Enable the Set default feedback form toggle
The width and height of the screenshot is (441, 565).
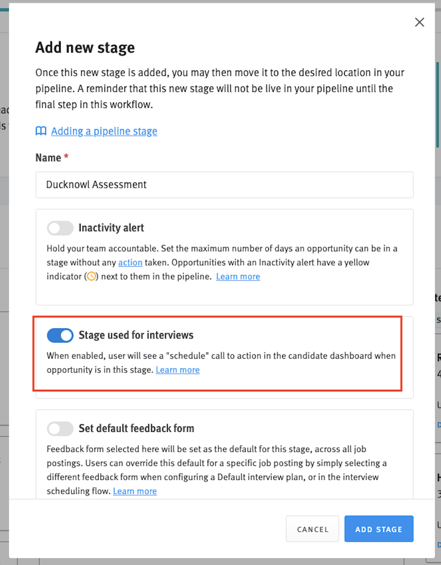(x=60, y=428)
